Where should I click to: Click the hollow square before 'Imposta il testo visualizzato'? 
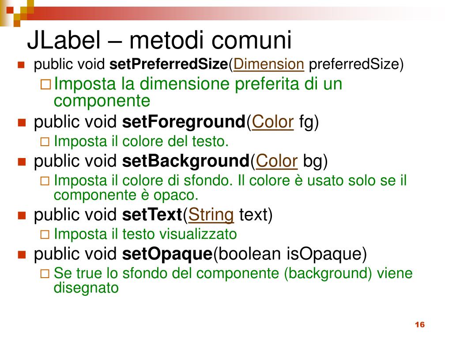[45, 235]
